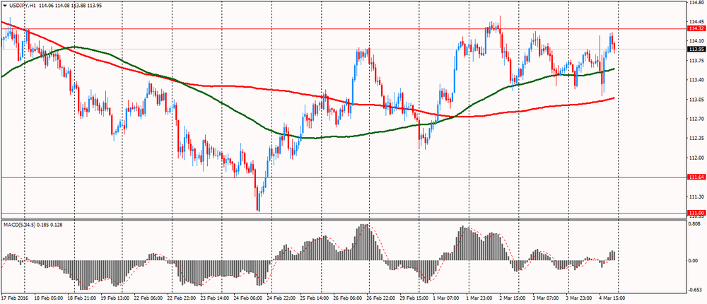Click the 112.35 price scale label
Viewport: 707px width, 304px height.
click(696, 138)
